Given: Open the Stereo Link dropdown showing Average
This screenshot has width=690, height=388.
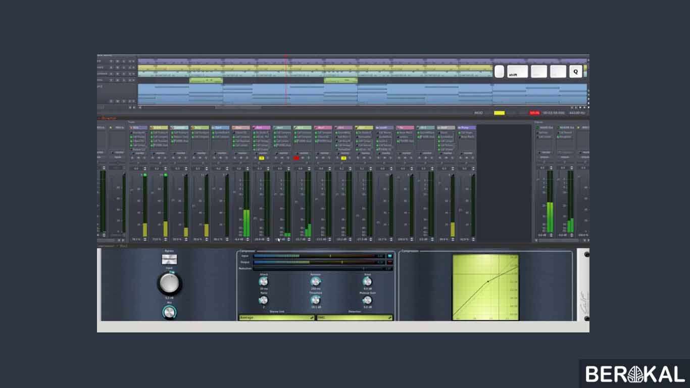Looking at the screenshot, I should [x=277, y=318].
